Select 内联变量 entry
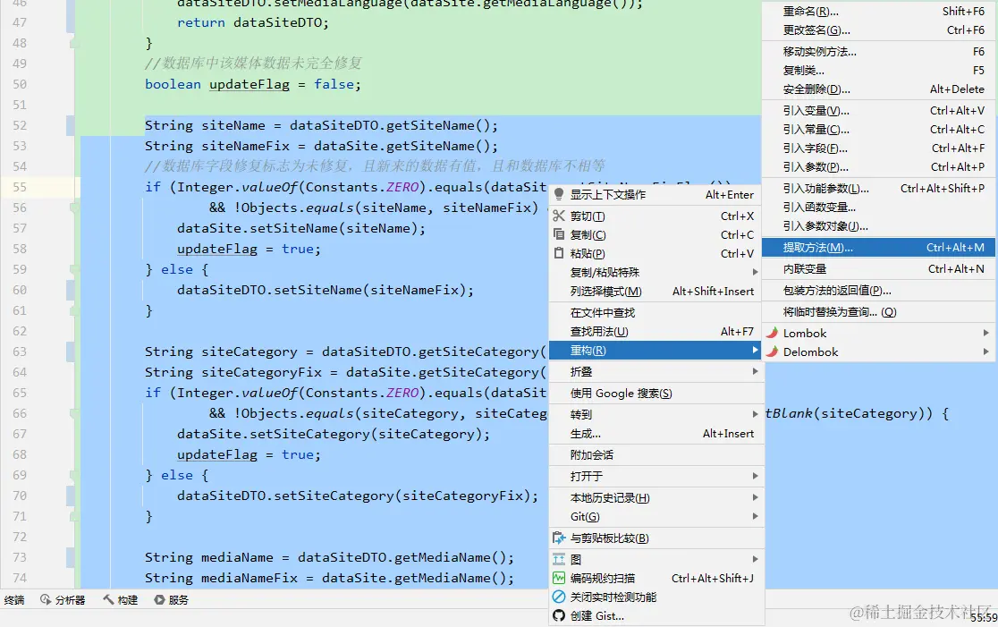Image resolution: width=998 pixels, height=627 pixels. (880, 268)
